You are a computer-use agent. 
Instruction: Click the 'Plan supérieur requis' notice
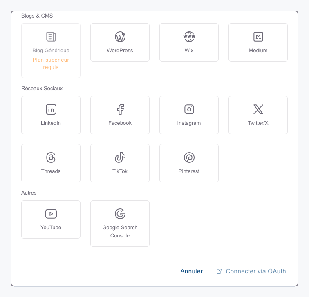[x=51, y=64]
